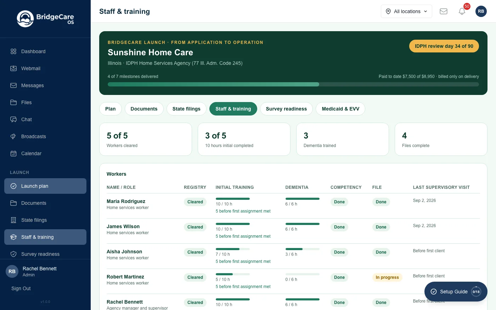Click Maria Rodriguez worker name
This screenshot has height=310, width=496.
pos(126,201)
